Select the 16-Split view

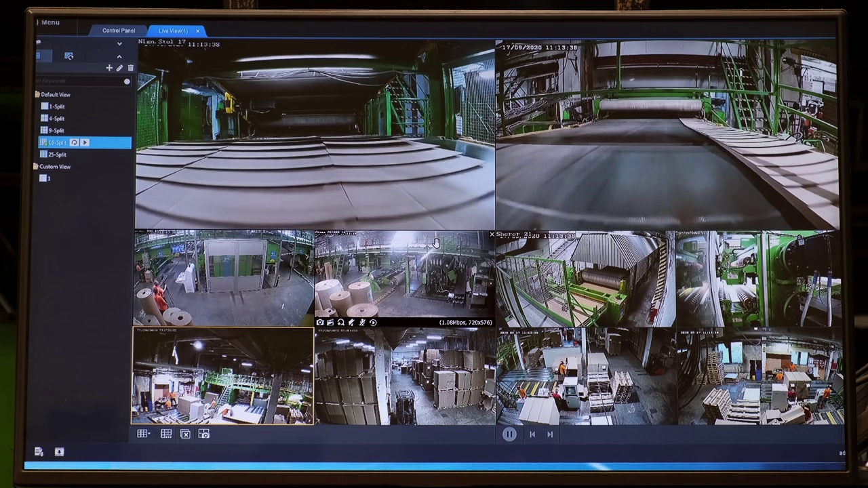[84, 142]
